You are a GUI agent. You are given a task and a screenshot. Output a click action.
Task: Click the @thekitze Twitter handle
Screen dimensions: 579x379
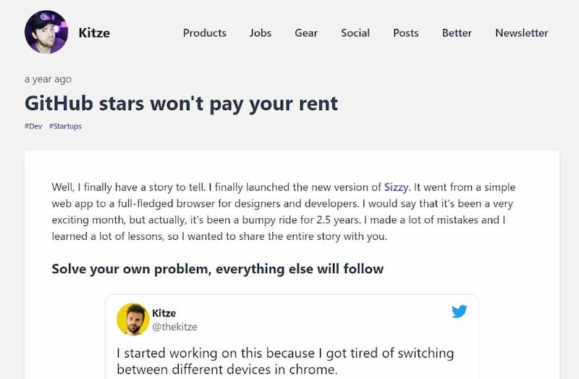click(174, 327)
